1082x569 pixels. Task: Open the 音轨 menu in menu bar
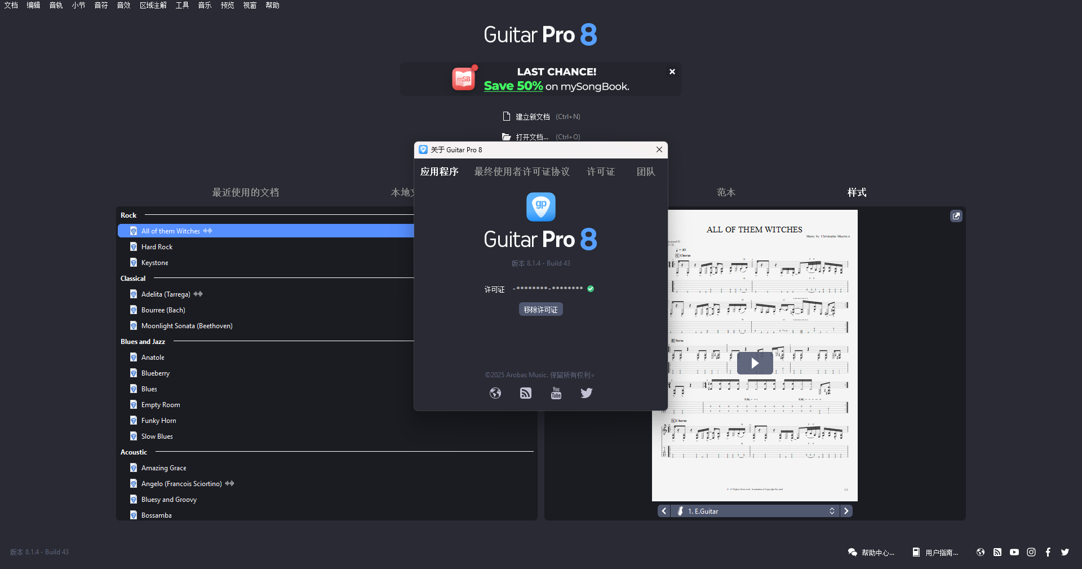(56, 5)
